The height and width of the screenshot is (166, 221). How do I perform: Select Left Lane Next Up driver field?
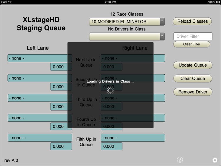(x=40, y=58)
